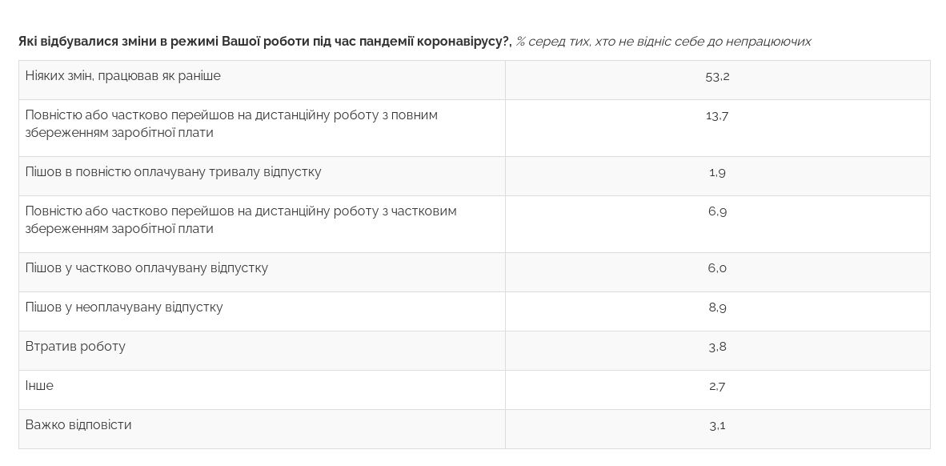Select the 'Ніяких змін, працював як раніше' cell

click(x=123, y=76)
